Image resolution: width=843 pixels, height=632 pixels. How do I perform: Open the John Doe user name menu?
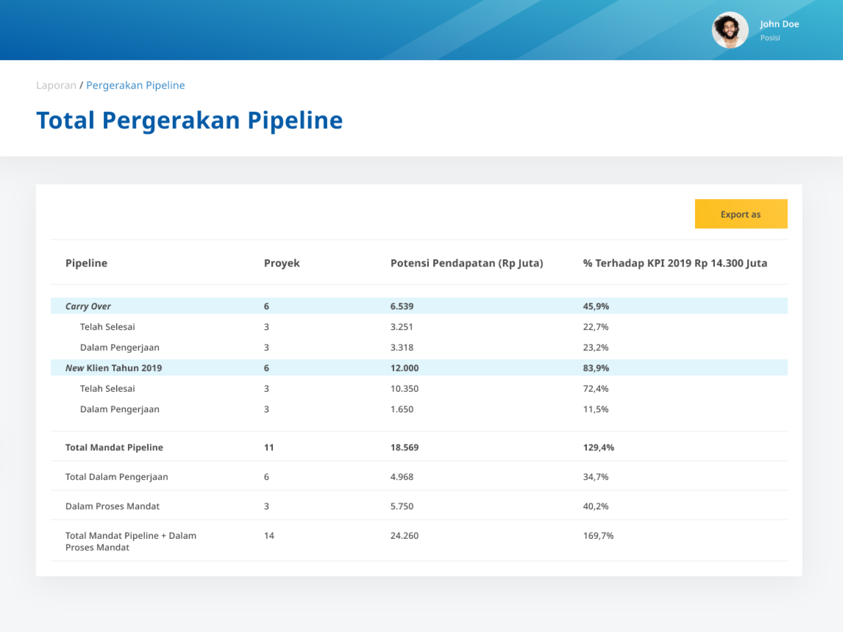pyautogui.click(x=779, y=24)
